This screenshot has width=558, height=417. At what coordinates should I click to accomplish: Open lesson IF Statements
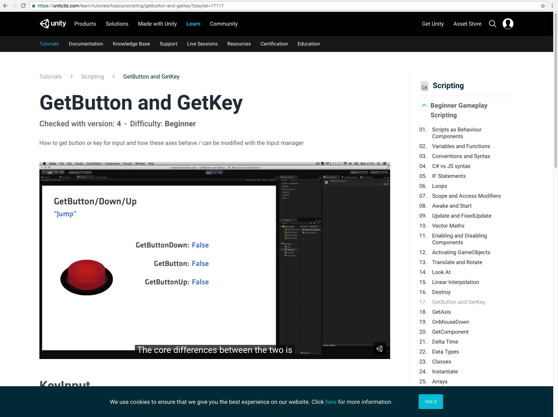click(449, 176)
